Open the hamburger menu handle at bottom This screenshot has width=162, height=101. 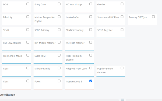tap(122, 99)
